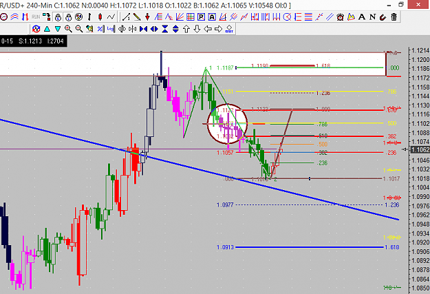The width and height of the screenshot is (430, 294).
Task: Click the red 1.1057 level label
Action: (x=225, y=153)
